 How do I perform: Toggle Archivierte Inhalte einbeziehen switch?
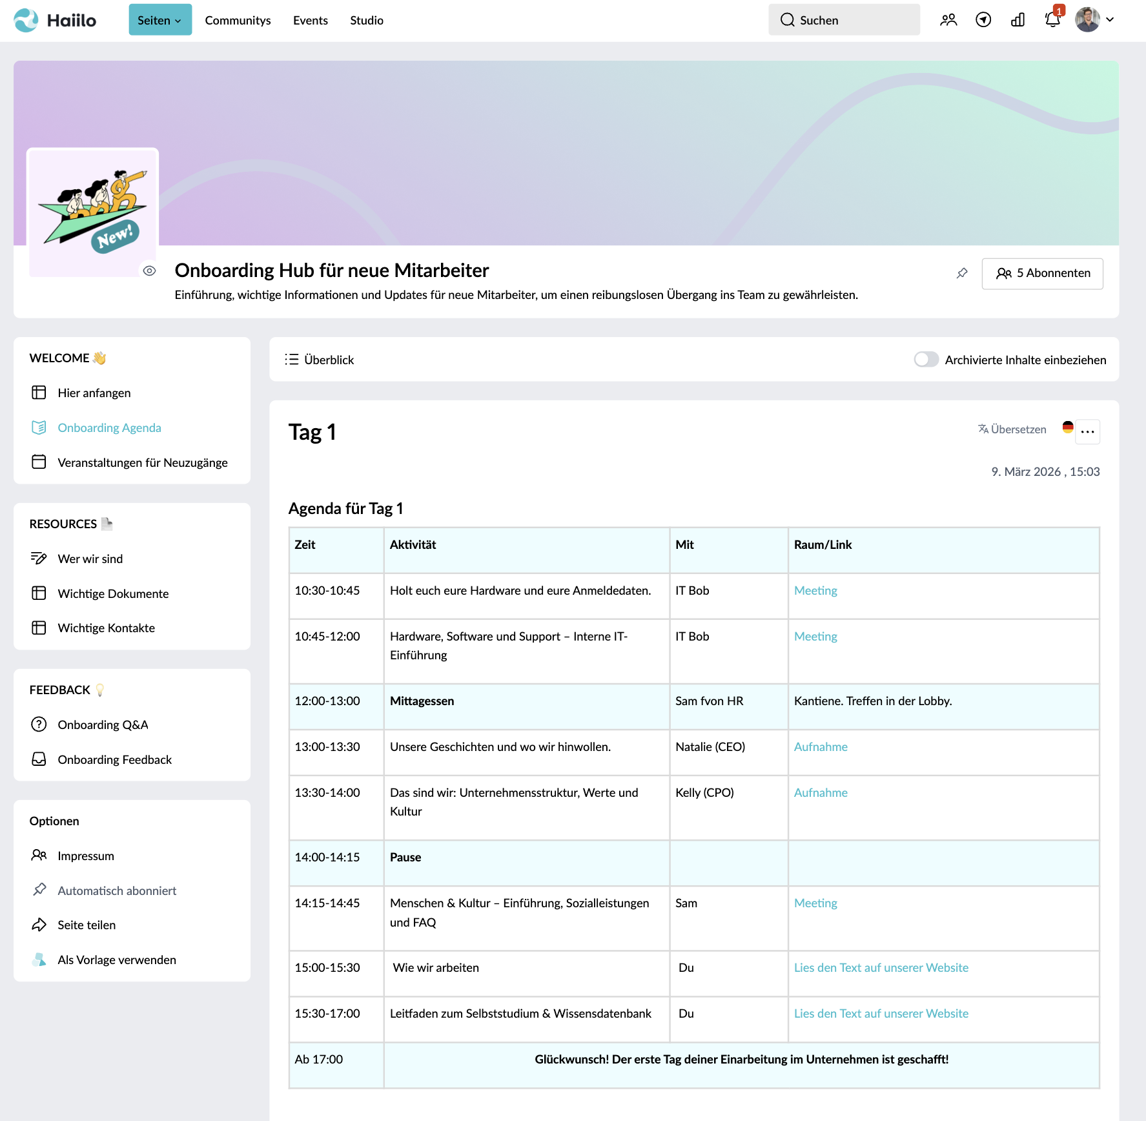coord(926,359)
